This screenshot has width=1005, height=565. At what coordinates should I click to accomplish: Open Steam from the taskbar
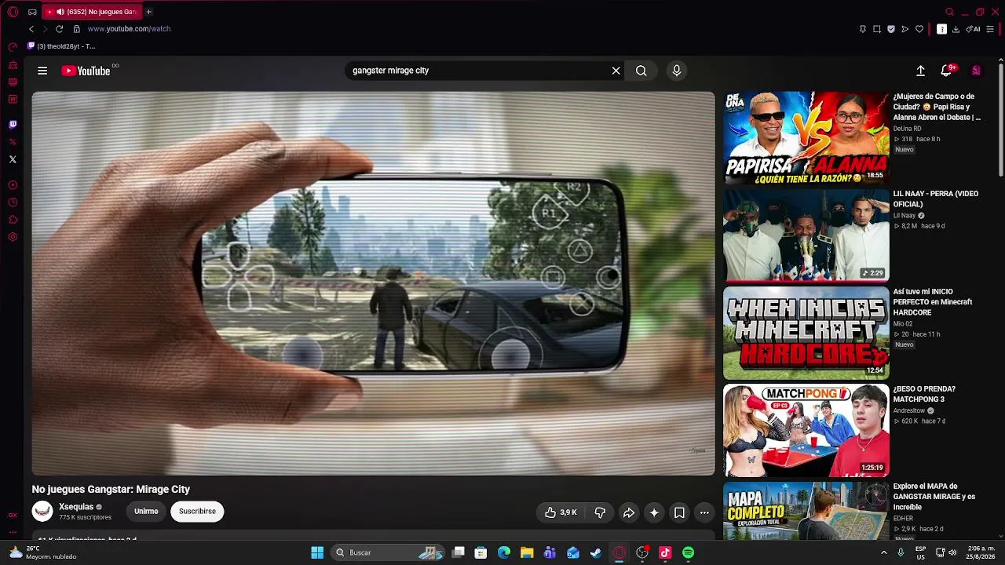pyautogui.click(x=596, y=552)
